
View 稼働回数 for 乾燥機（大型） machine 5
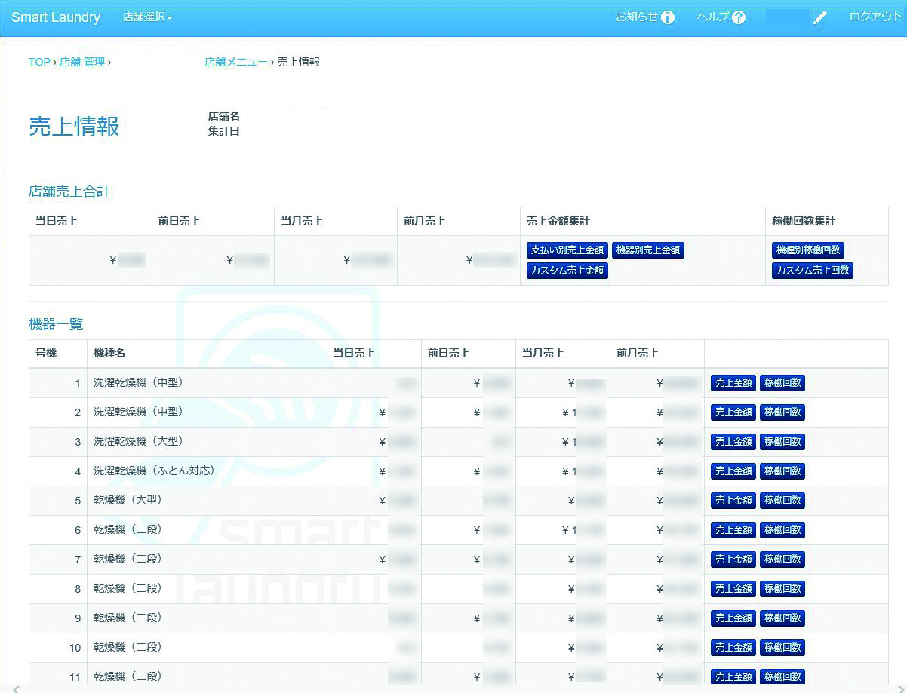(782, 501)
